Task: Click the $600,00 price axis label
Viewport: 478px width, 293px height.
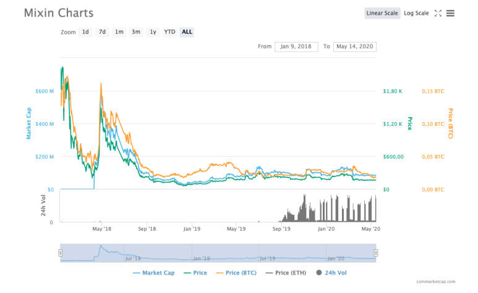Action: tap(393, 157)
